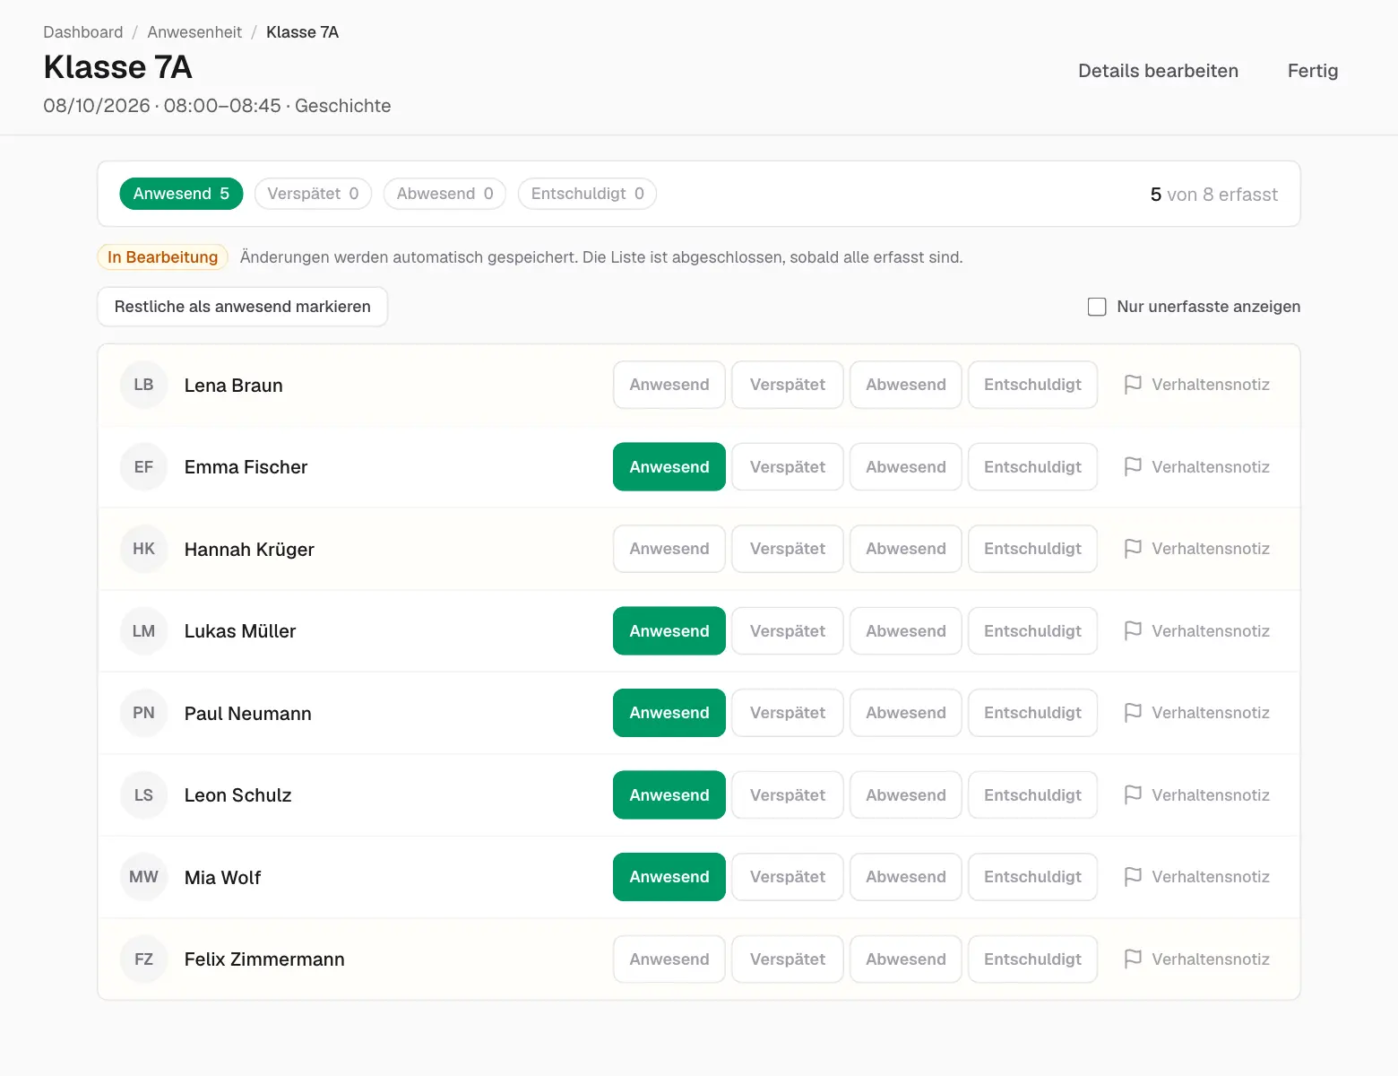Click the flag icon in Lukas Müller's row
This screenshot has width=1398, height=1076.
pos(1133,631)
